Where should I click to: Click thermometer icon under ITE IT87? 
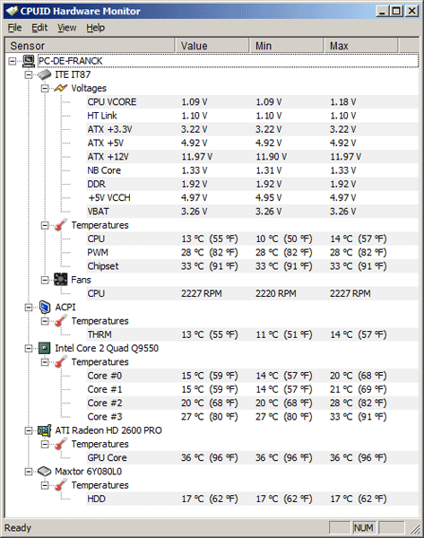coord(60,225)
